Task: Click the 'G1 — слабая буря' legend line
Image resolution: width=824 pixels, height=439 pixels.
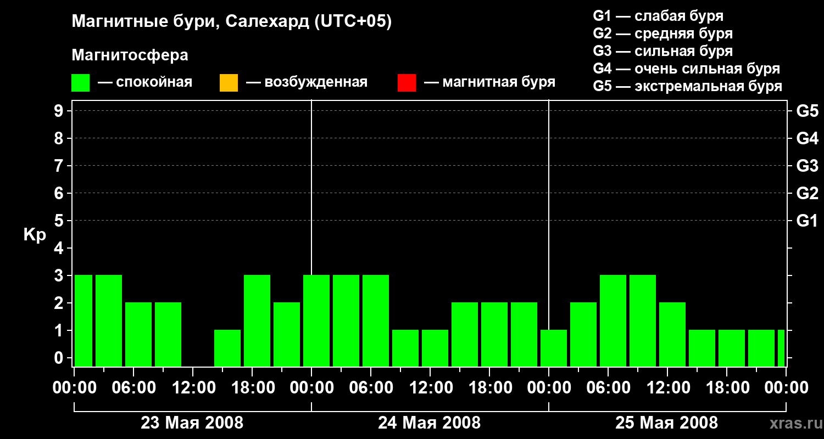Action: (658, 16)
